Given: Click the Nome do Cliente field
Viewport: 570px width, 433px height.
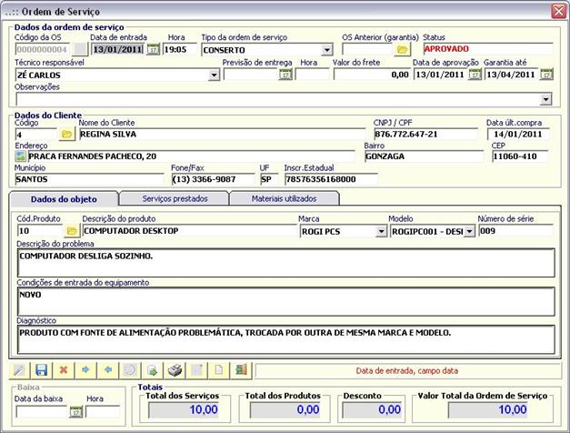Looking at the screenshot, I should click(x=222, y=135).
